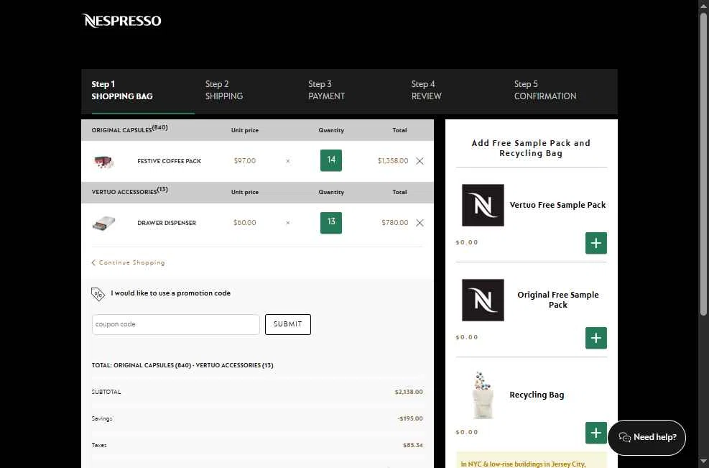Go to Step 5 Confirmation
Viewport: 709px width, 468px height.
point(545,90)
